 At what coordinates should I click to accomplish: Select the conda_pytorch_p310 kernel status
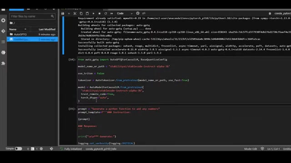101,149
